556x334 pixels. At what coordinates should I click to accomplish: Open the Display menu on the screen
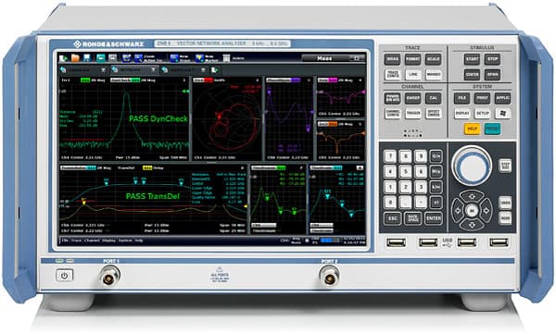(x=108, y=241)
